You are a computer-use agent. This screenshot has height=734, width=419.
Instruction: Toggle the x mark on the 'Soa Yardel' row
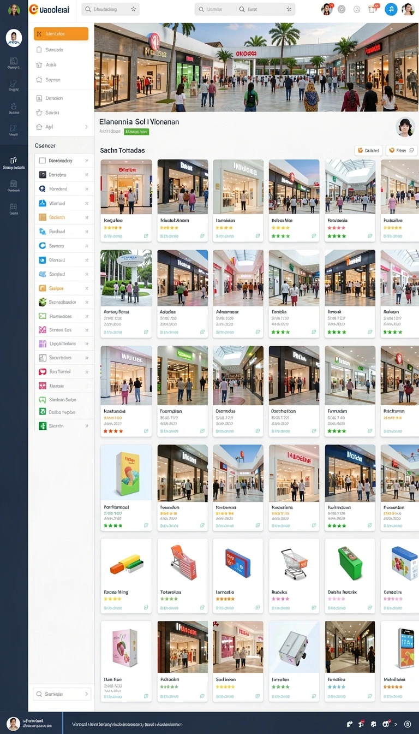(x=86, y=371)
